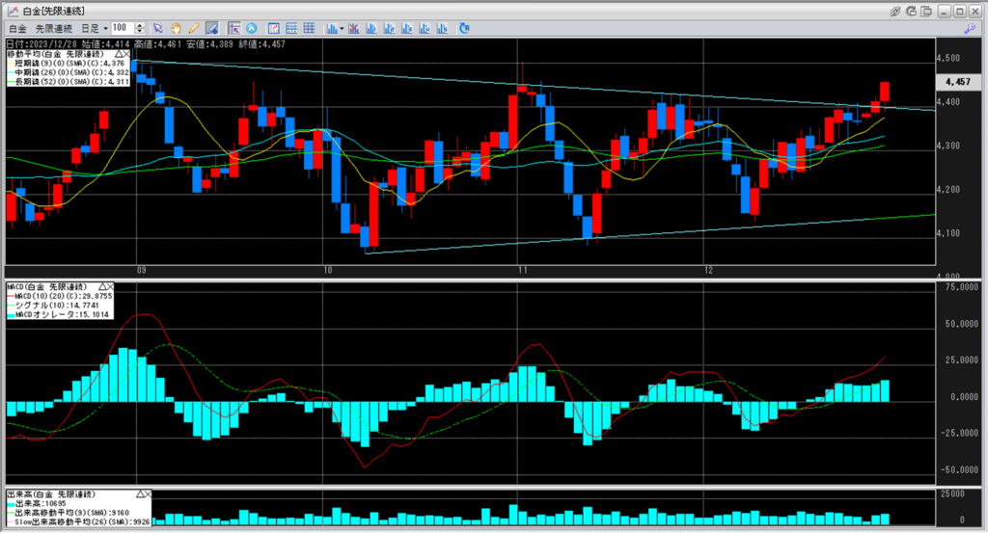This screenshot has width=988, height=533.
Task: Load chart template 2 icon
Action: point(389,28)
